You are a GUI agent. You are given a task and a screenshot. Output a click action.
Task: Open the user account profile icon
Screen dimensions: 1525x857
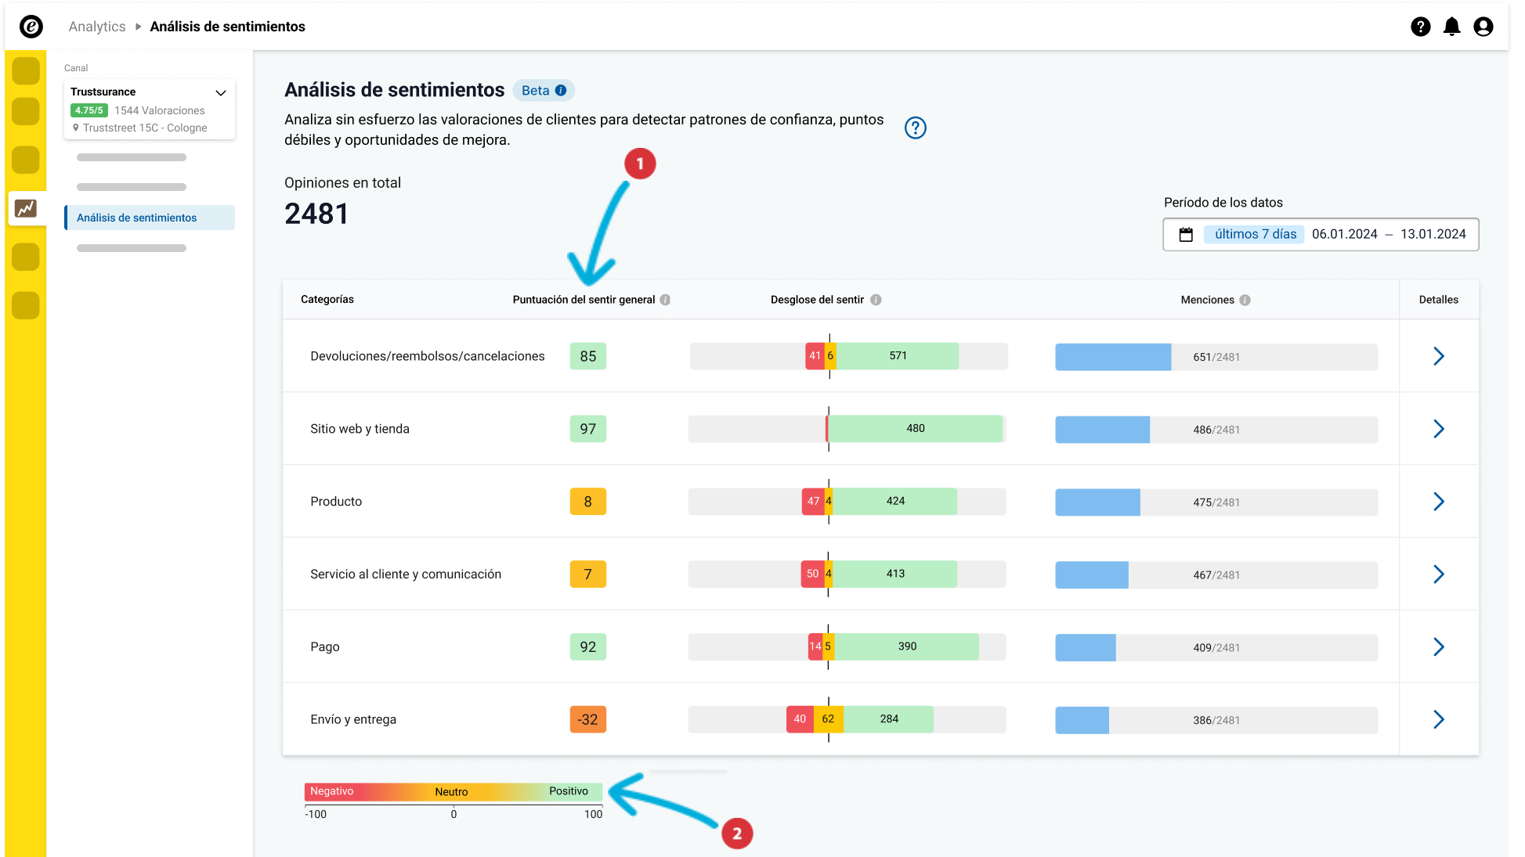coord(1483,27)
